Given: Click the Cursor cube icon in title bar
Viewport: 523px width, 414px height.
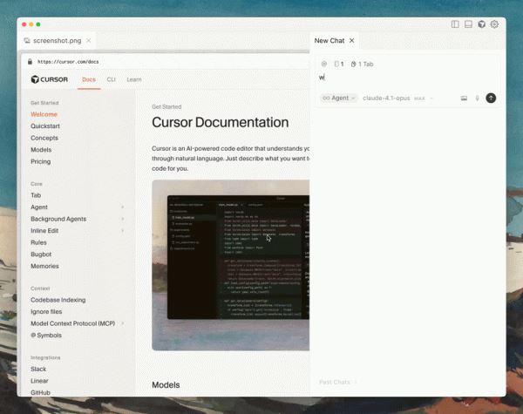Looking at the screenshot, I should point(481,24).
